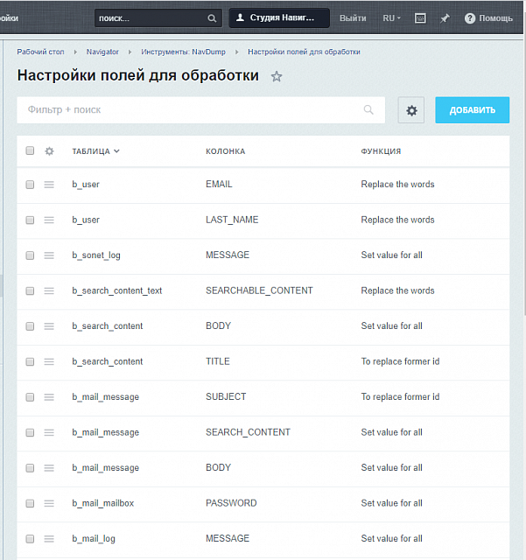Log out with Выйти
526x560 pixels.
coord(353,18)
